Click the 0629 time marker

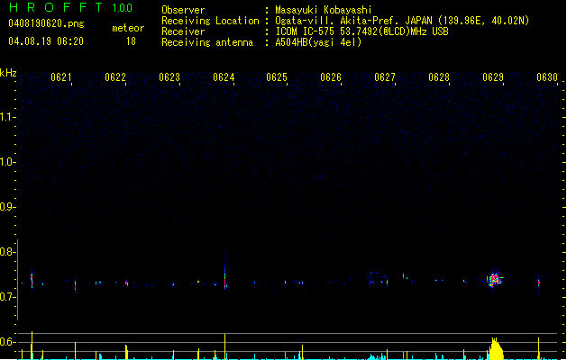pyautogui.click(x=493, y=77)
